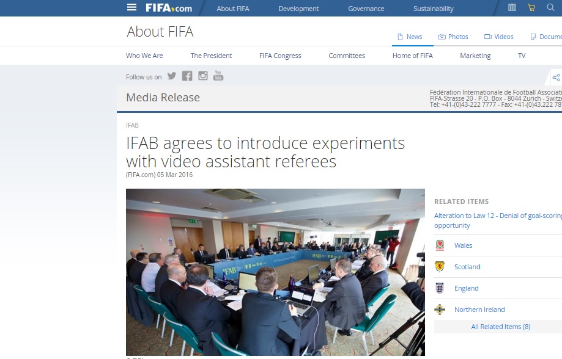Go to Home of FIFA section
562x359 pixels.
pos(413,56)
